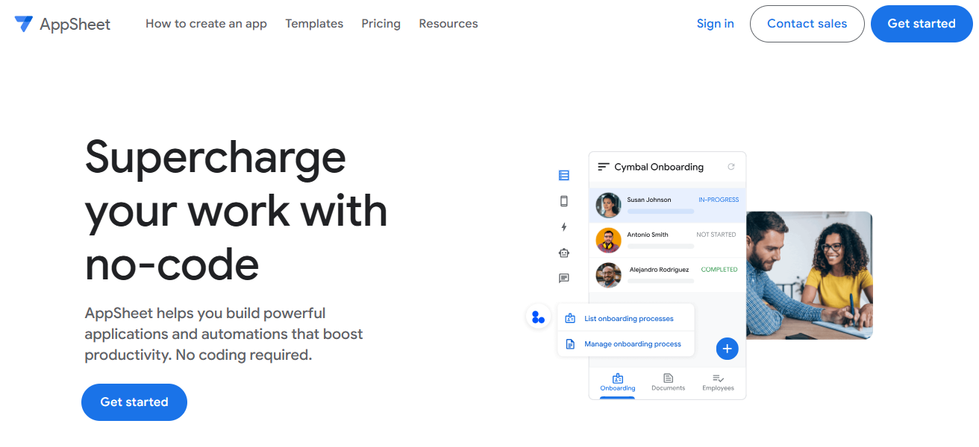The width and height of the screenshot is (979, 447).
Task: Click Alejandro Rodriguez's progress bar
Action: point(660,281)
